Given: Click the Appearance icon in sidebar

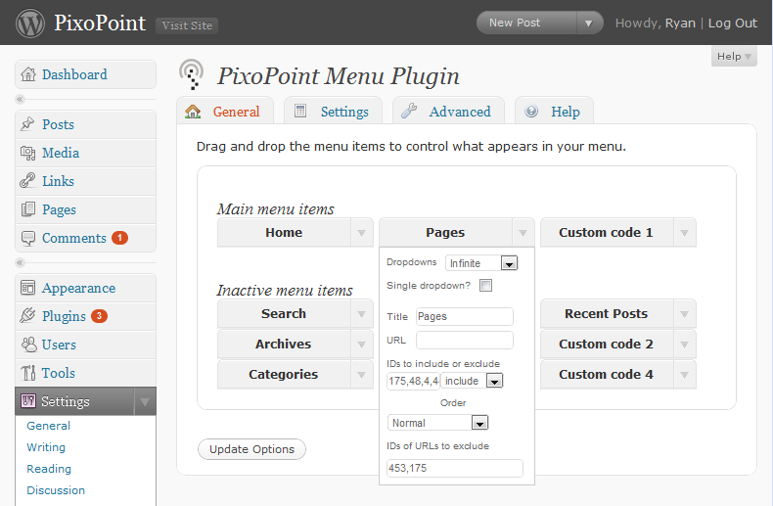Looking at the screenshot, I should point(27,288).
